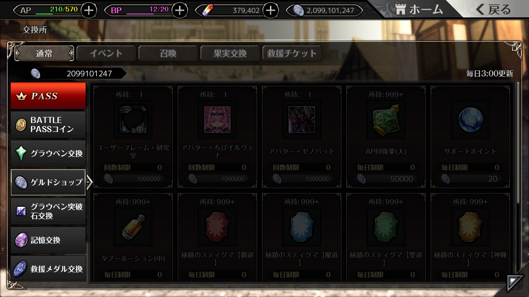529x297 pixels.
Task: Open the 救援チケット tab
Action: point(292,53)
